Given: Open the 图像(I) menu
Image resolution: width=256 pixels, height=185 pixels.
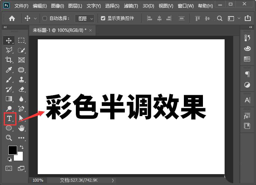Looking at the screenshot, I should click(x=58, y=6).
